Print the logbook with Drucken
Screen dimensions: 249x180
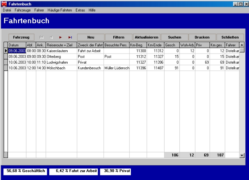202,37
